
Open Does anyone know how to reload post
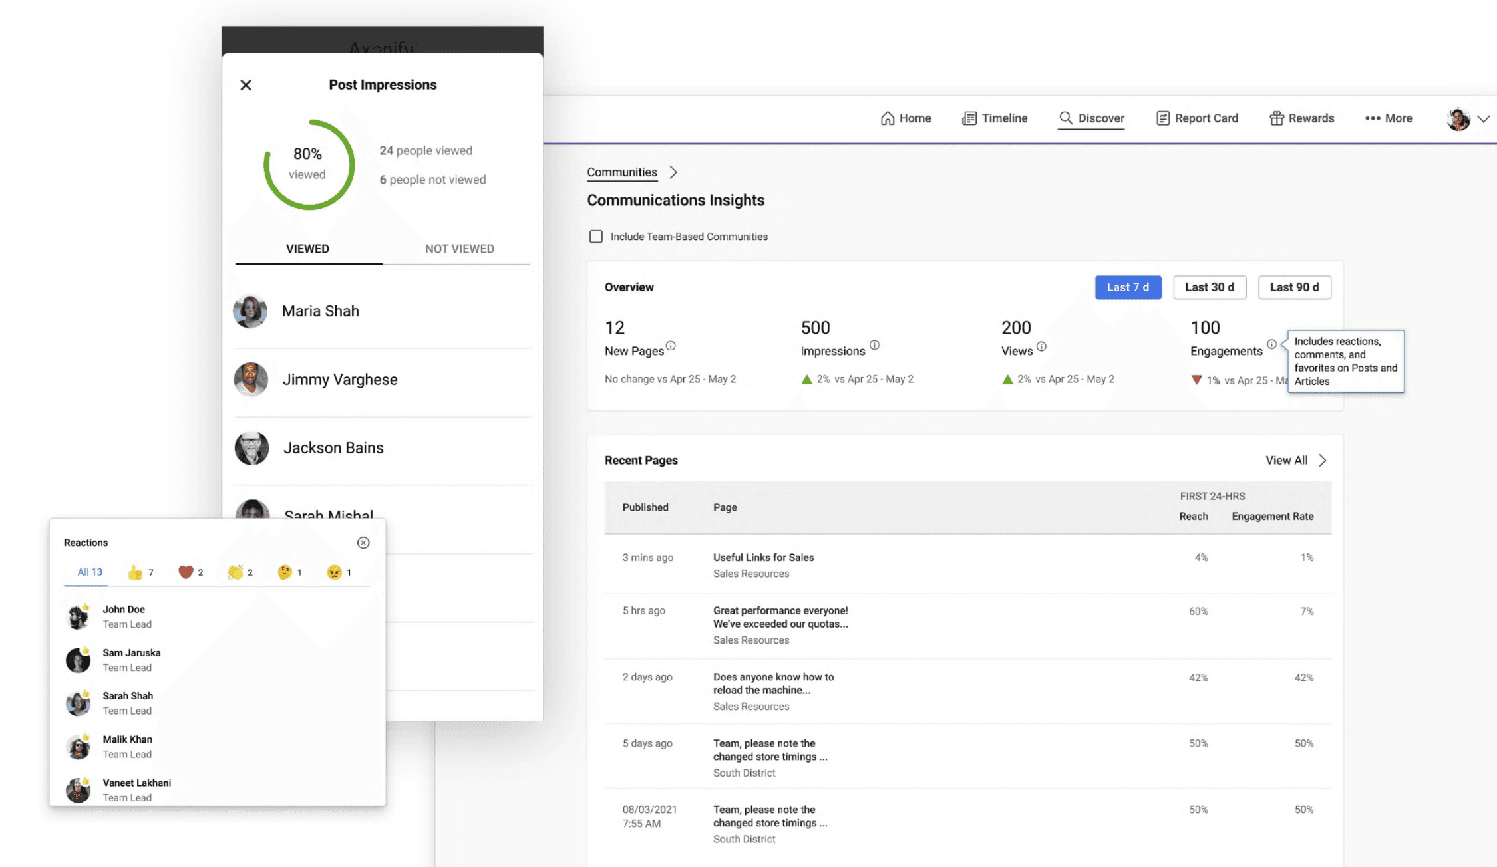tap(773, 684)
